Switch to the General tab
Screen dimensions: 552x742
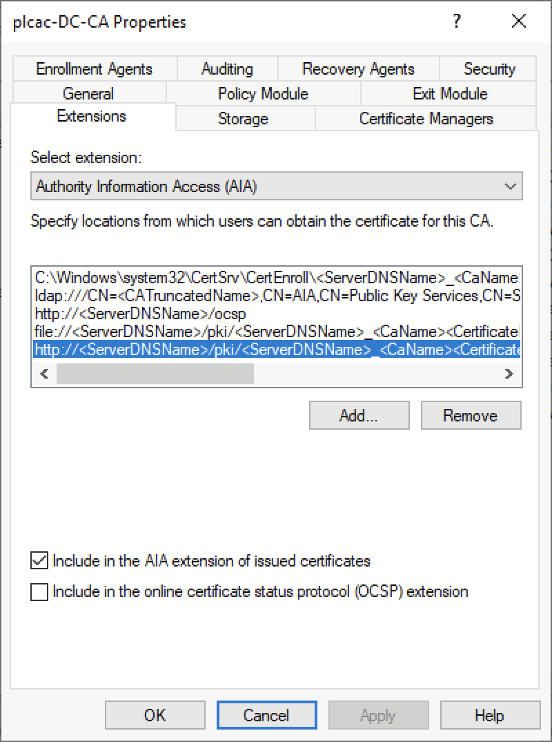[x=88, y=94]
